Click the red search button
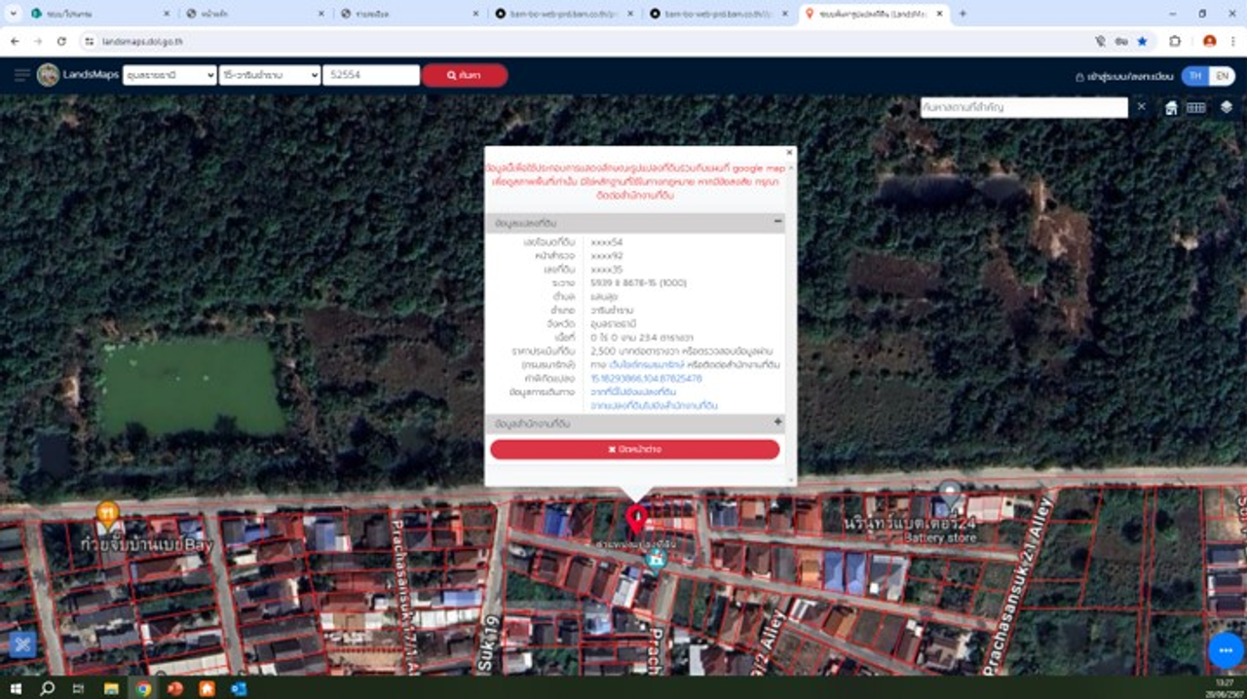Image resolution: width=1247 pixels, height=699 pixels. 465,75
